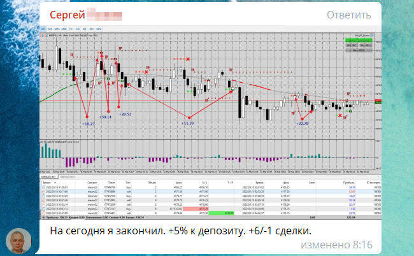Switch to the active MESM22,M1 chart tab

point(48,177)
